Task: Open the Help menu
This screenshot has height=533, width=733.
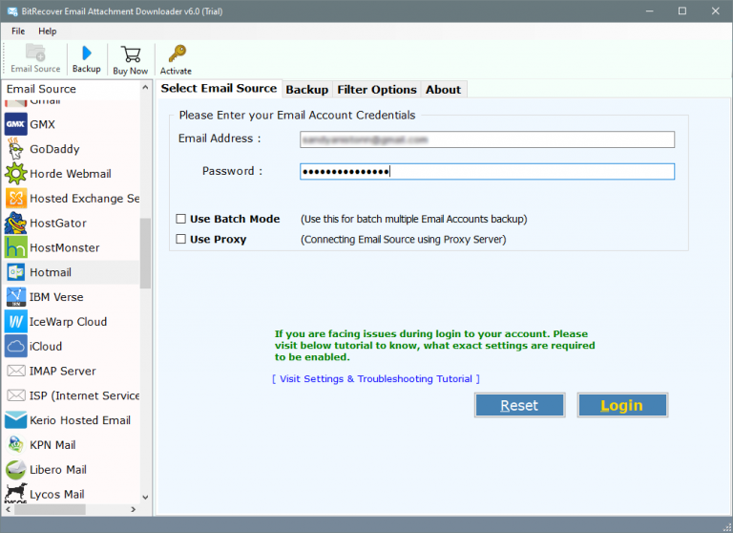Action: [48, 32]
